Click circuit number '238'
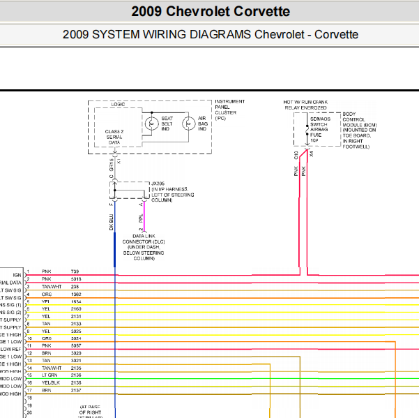 pyautogui.click(x=75, y=286)
